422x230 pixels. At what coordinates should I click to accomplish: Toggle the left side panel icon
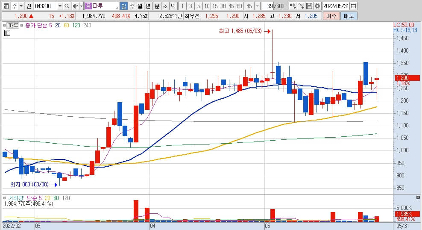pos(6,6)
